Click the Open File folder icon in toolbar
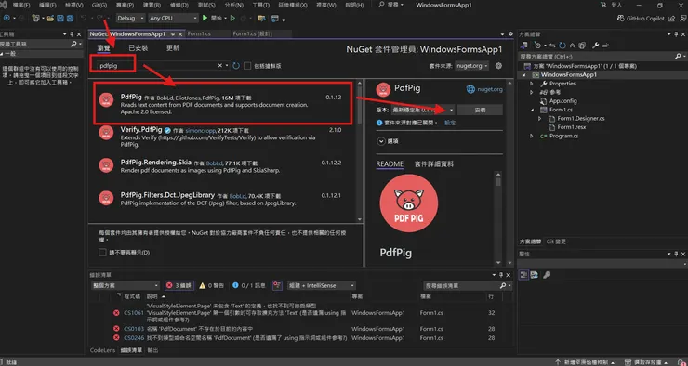688x366 pixels. [50, 19]
